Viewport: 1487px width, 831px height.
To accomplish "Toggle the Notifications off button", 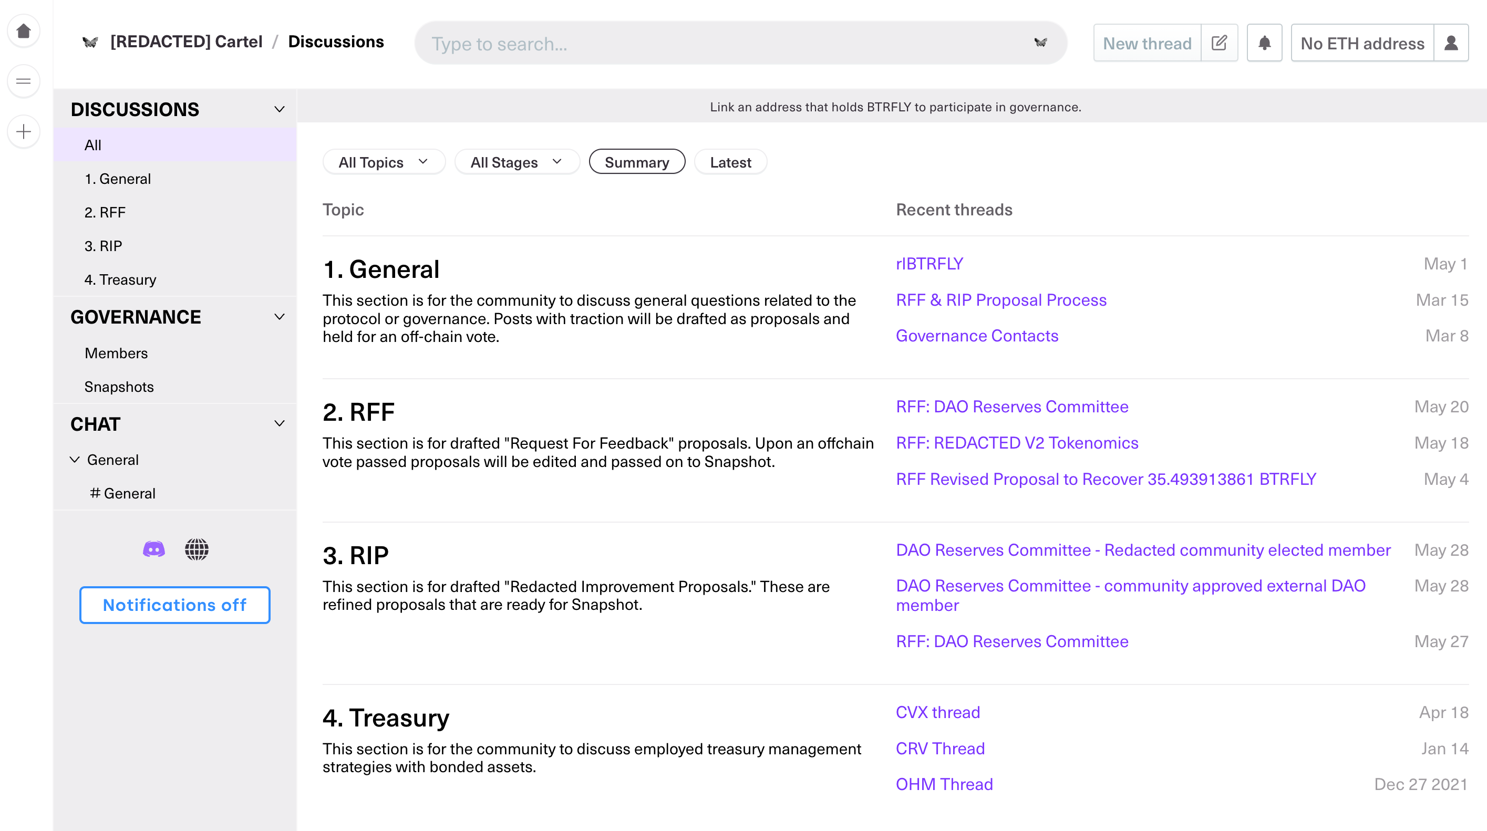I will pos(174,605).
